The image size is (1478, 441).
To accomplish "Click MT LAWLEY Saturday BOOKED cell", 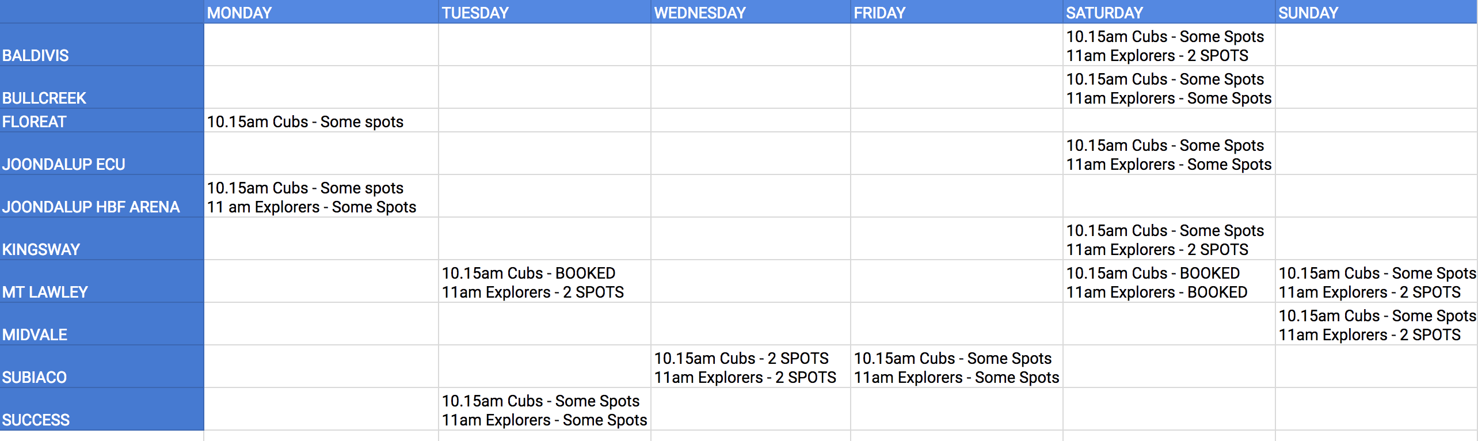I will point(1169,282).
